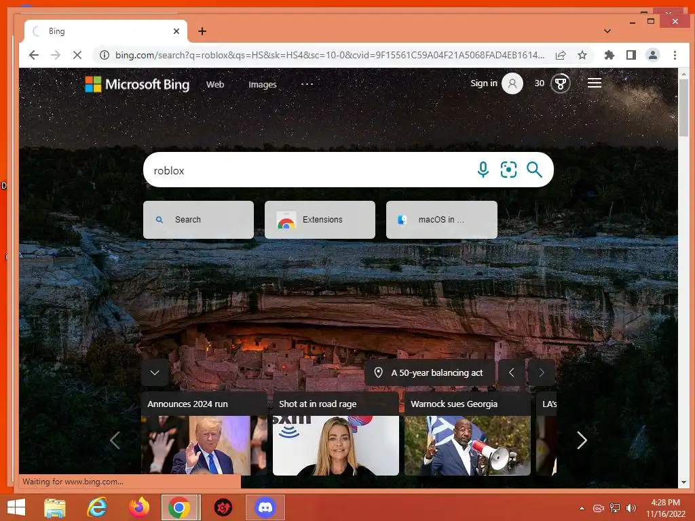View site information icon in address bar
695x521 pixels.
tap(104, 55)
